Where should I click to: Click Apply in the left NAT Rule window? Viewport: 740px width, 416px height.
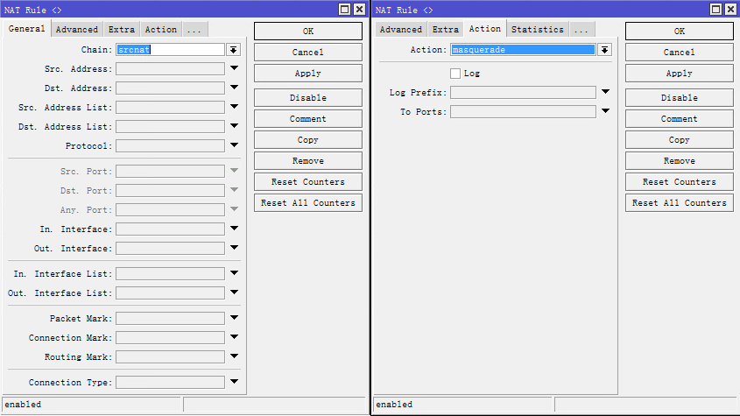[x=307, y=74]
